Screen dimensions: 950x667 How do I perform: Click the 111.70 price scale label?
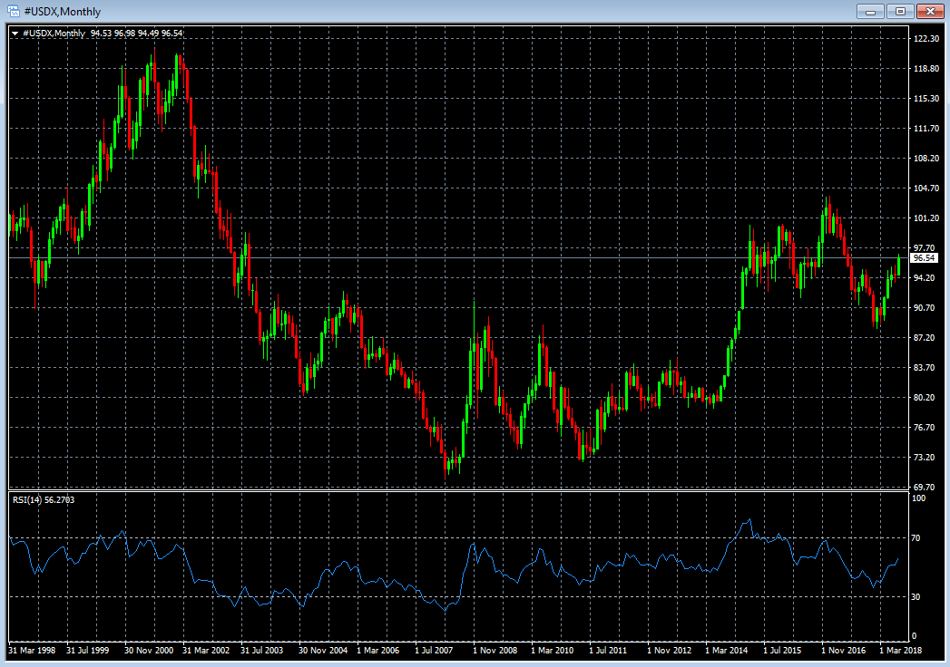tap(926, 129)
